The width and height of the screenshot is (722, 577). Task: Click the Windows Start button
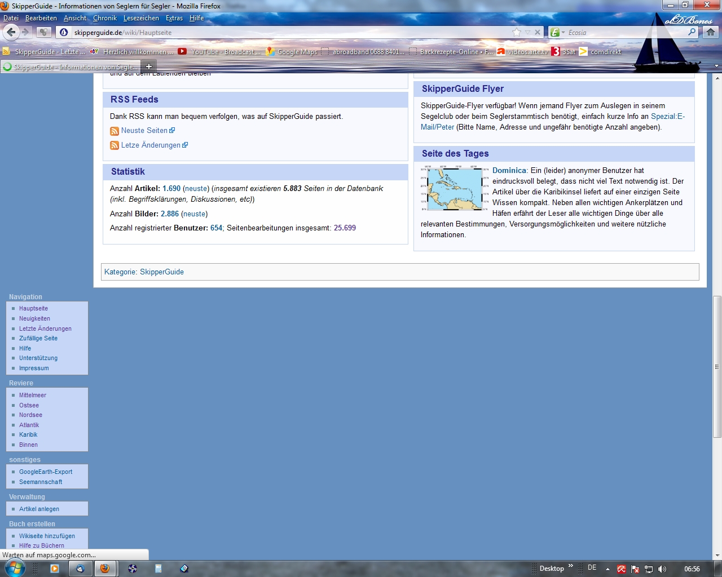pyautogui.click(x=15, y=567)
